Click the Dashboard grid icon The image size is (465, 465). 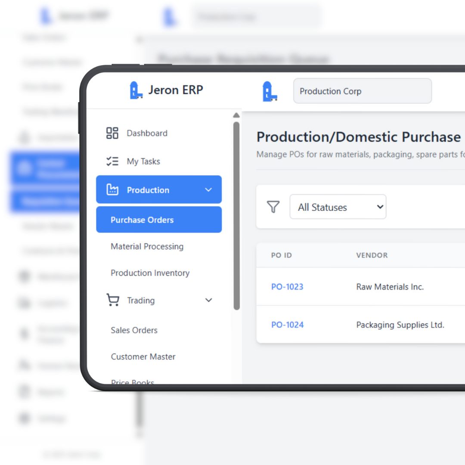point(112,133)
